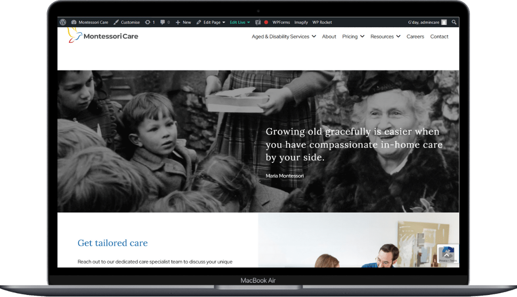Expand the Edit Page dropdown

tap(211, 22)
